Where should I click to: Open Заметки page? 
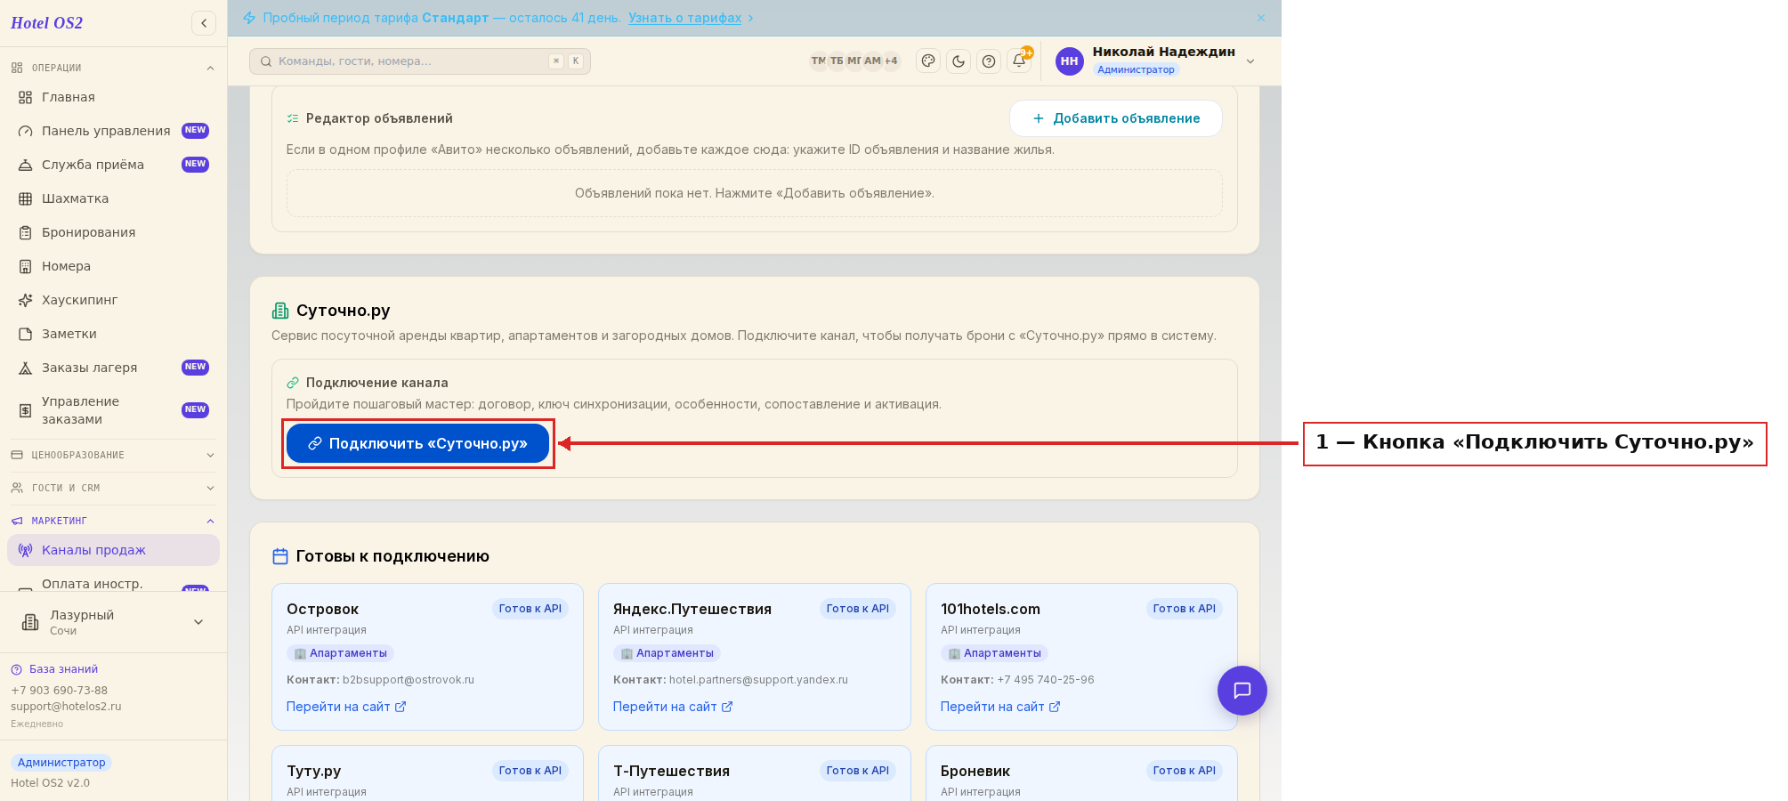coord(113,334)
